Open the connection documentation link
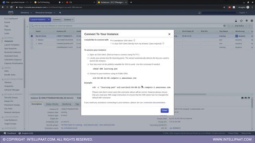 point(154,102)
